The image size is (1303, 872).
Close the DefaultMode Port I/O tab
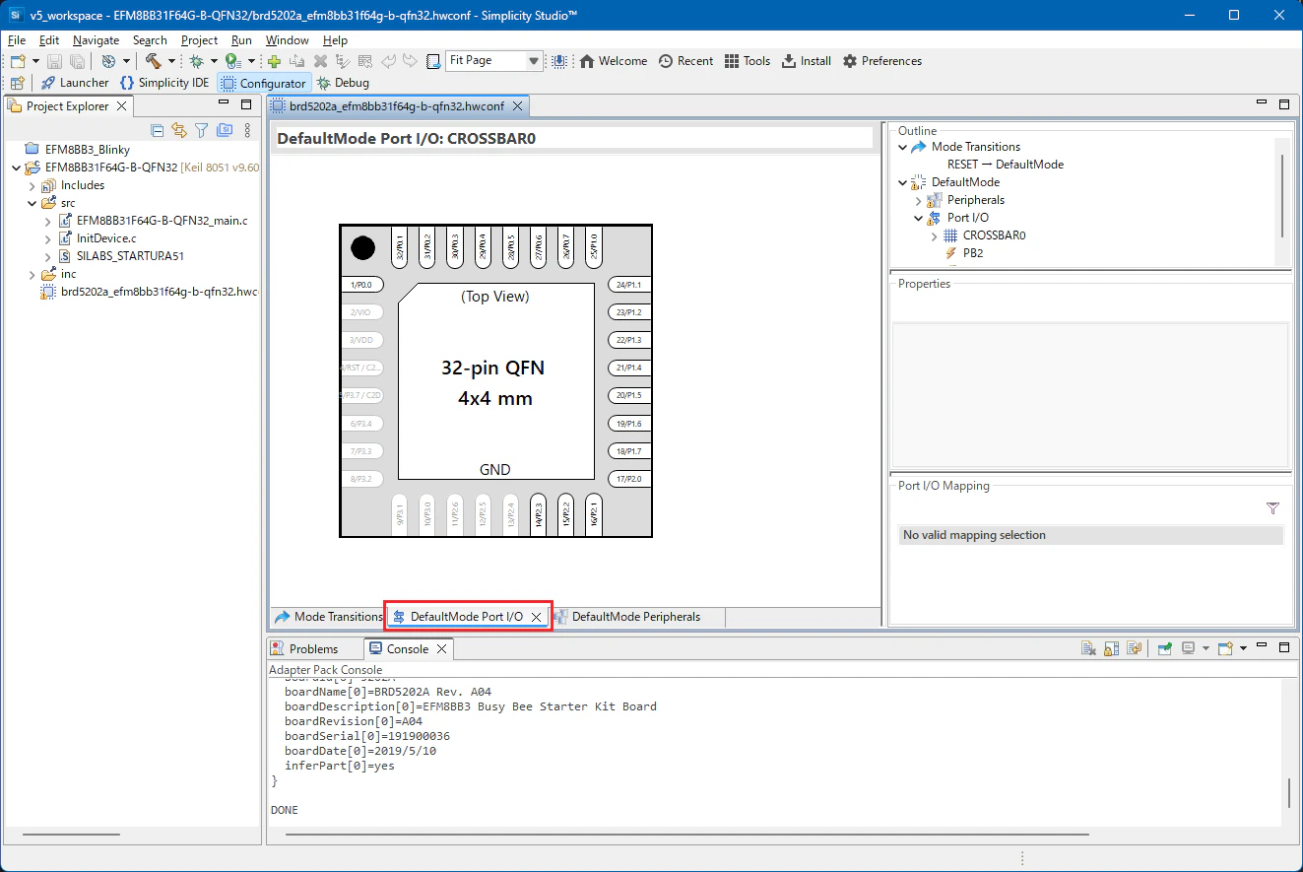point(536,617)
